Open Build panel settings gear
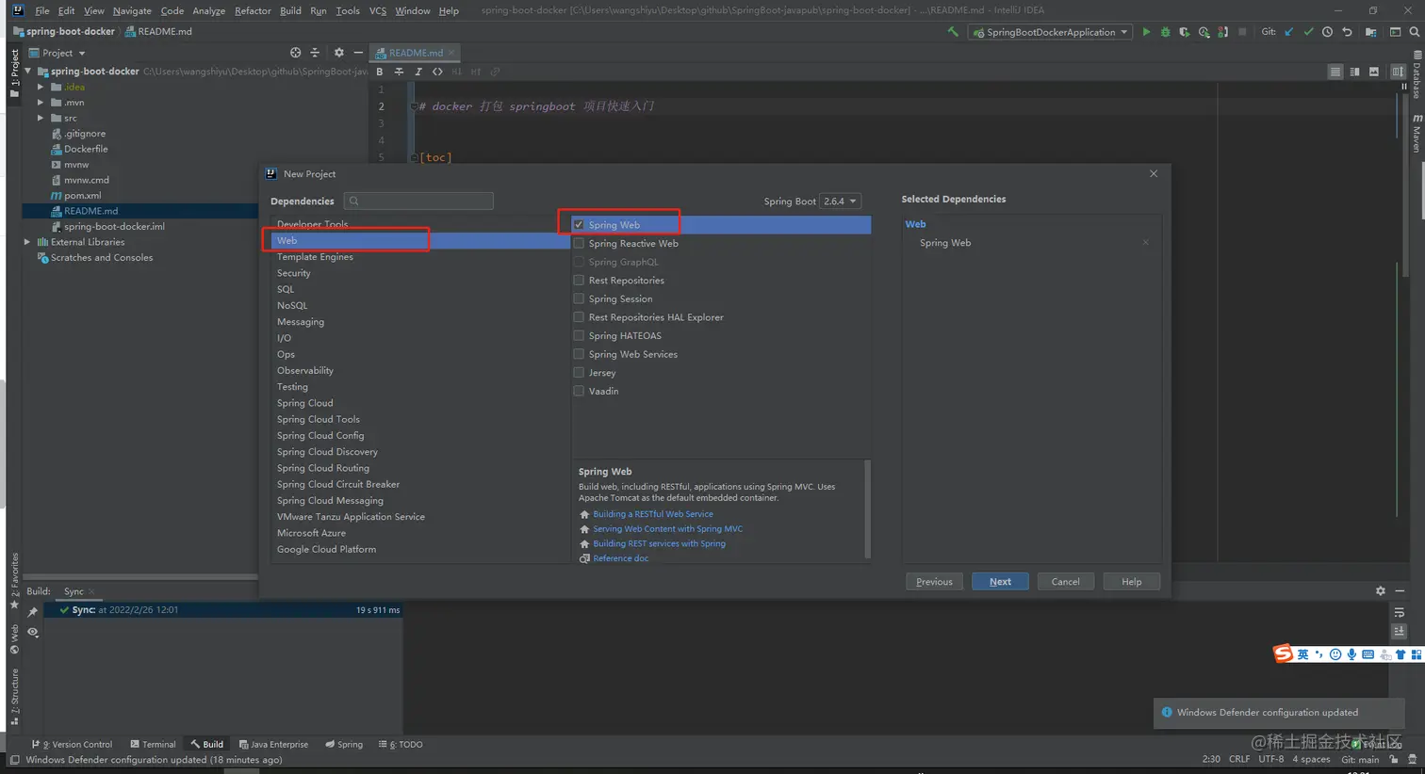Image resolution: width=1425 pixels, height=774 pixels. (x=1381, y=591)
